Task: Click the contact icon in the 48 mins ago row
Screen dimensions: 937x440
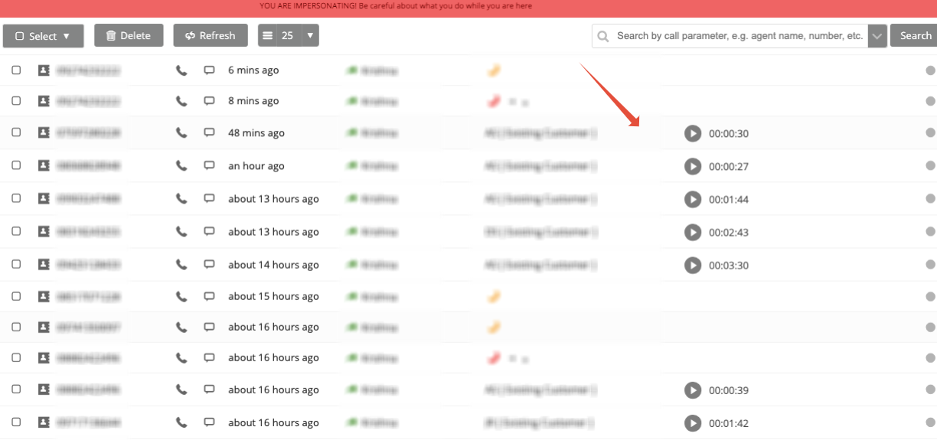Action: tap(43, 132)
